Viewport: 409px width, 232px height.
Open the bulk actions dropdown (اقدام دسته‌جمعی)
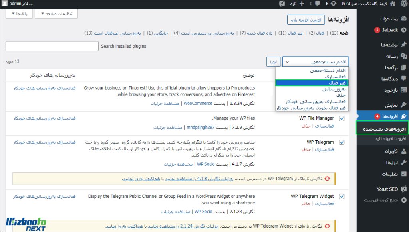[x=316, y=62]
